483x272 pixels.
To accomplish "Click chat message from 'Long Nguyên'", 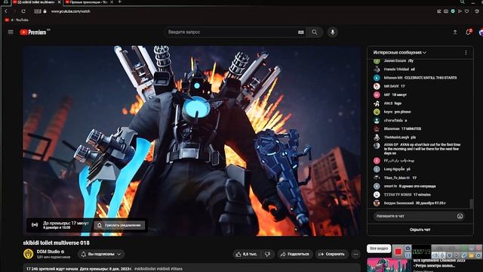I will (x=392, y=169).
